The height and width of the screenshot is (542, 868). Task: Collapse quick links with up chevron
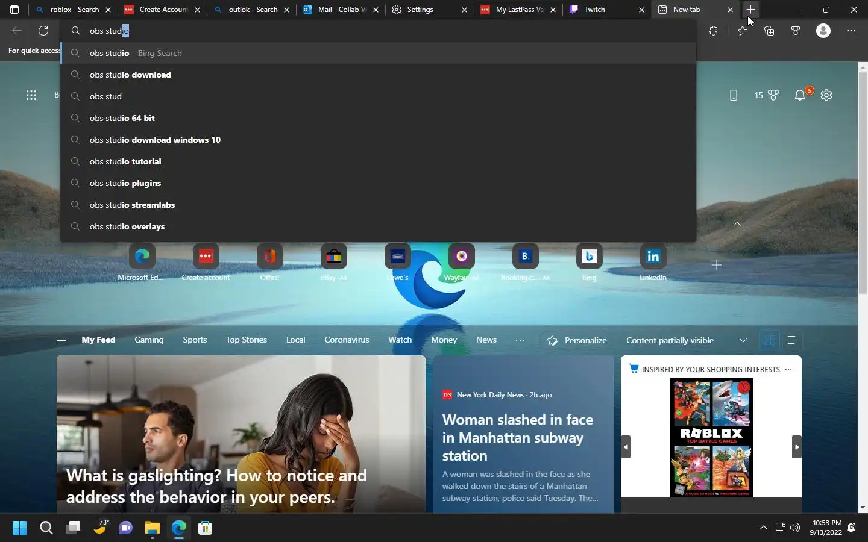click(x=737, y=223)
